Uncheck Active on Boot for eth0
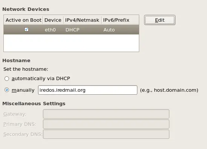 tap(27, 30)
